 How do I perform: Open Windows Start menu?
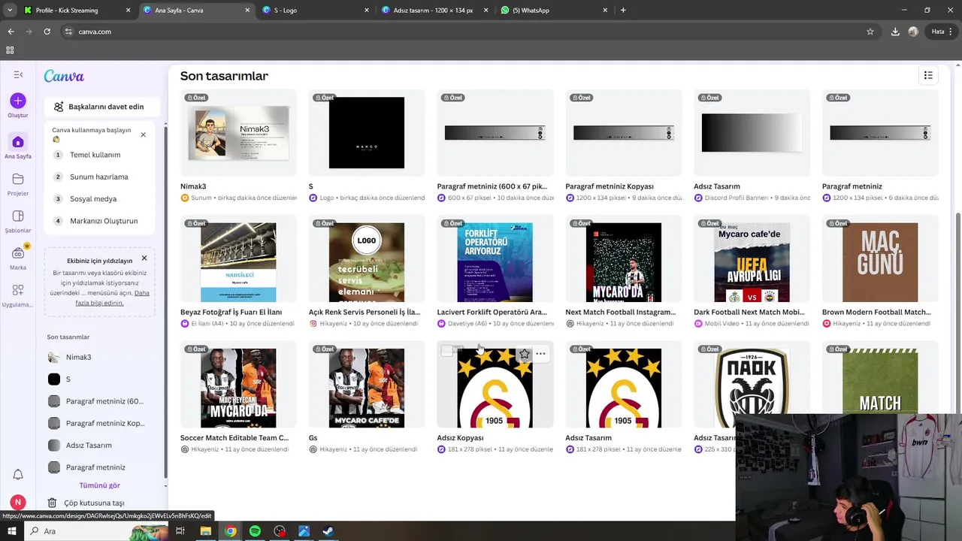point(12,531)
